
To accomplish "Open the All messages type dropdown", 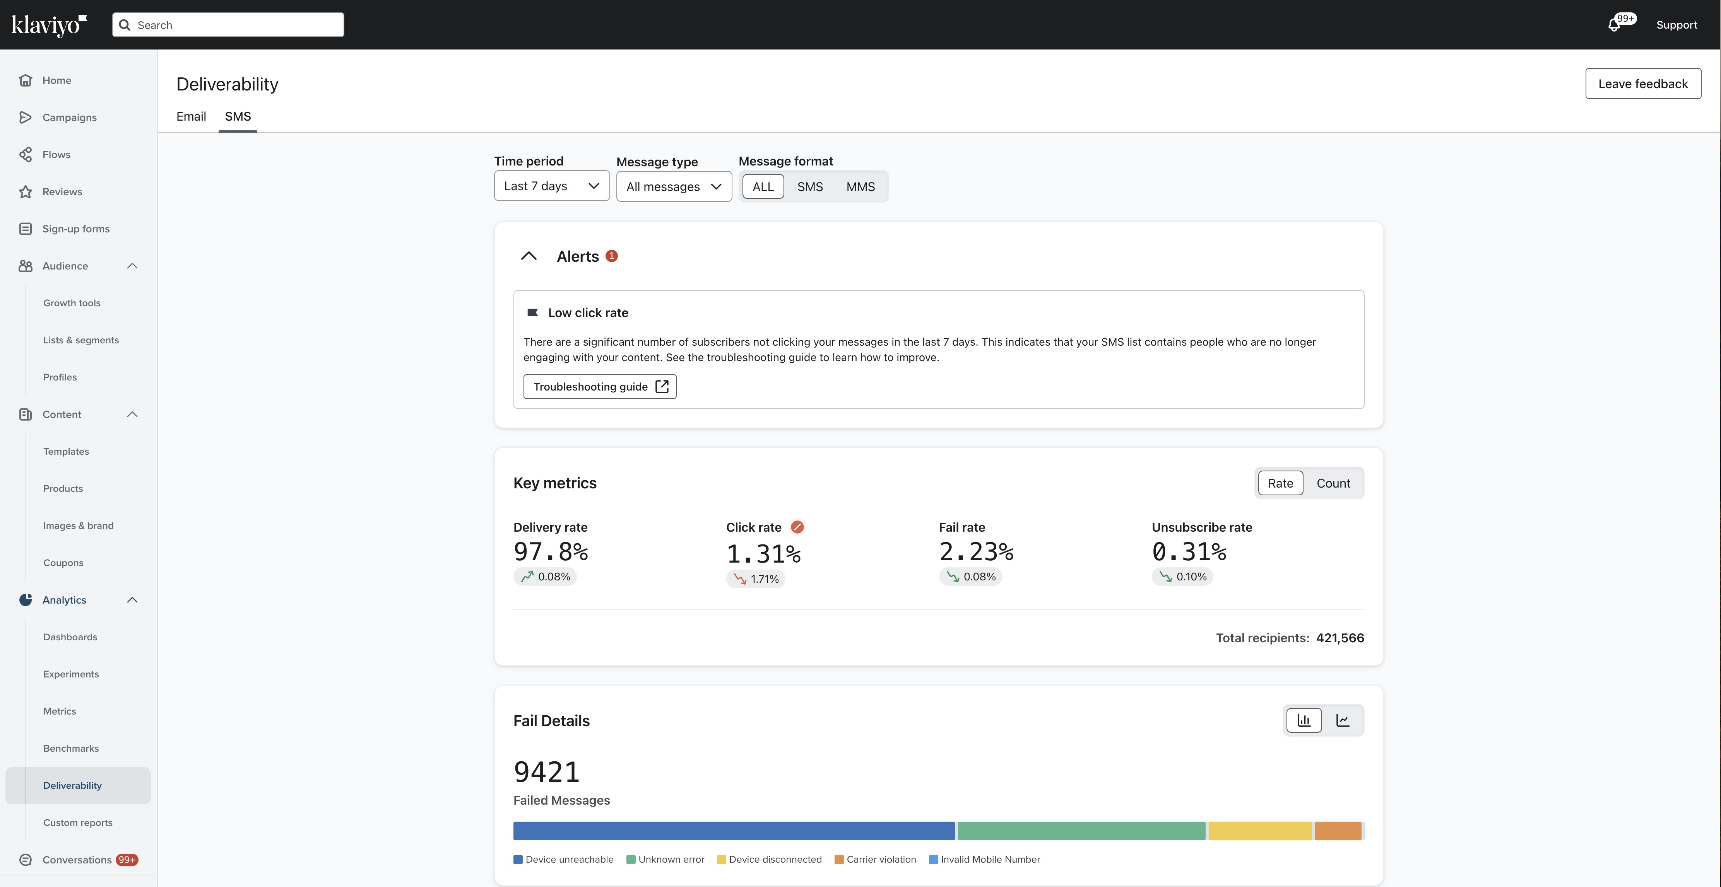I will (x=674, y=186).
